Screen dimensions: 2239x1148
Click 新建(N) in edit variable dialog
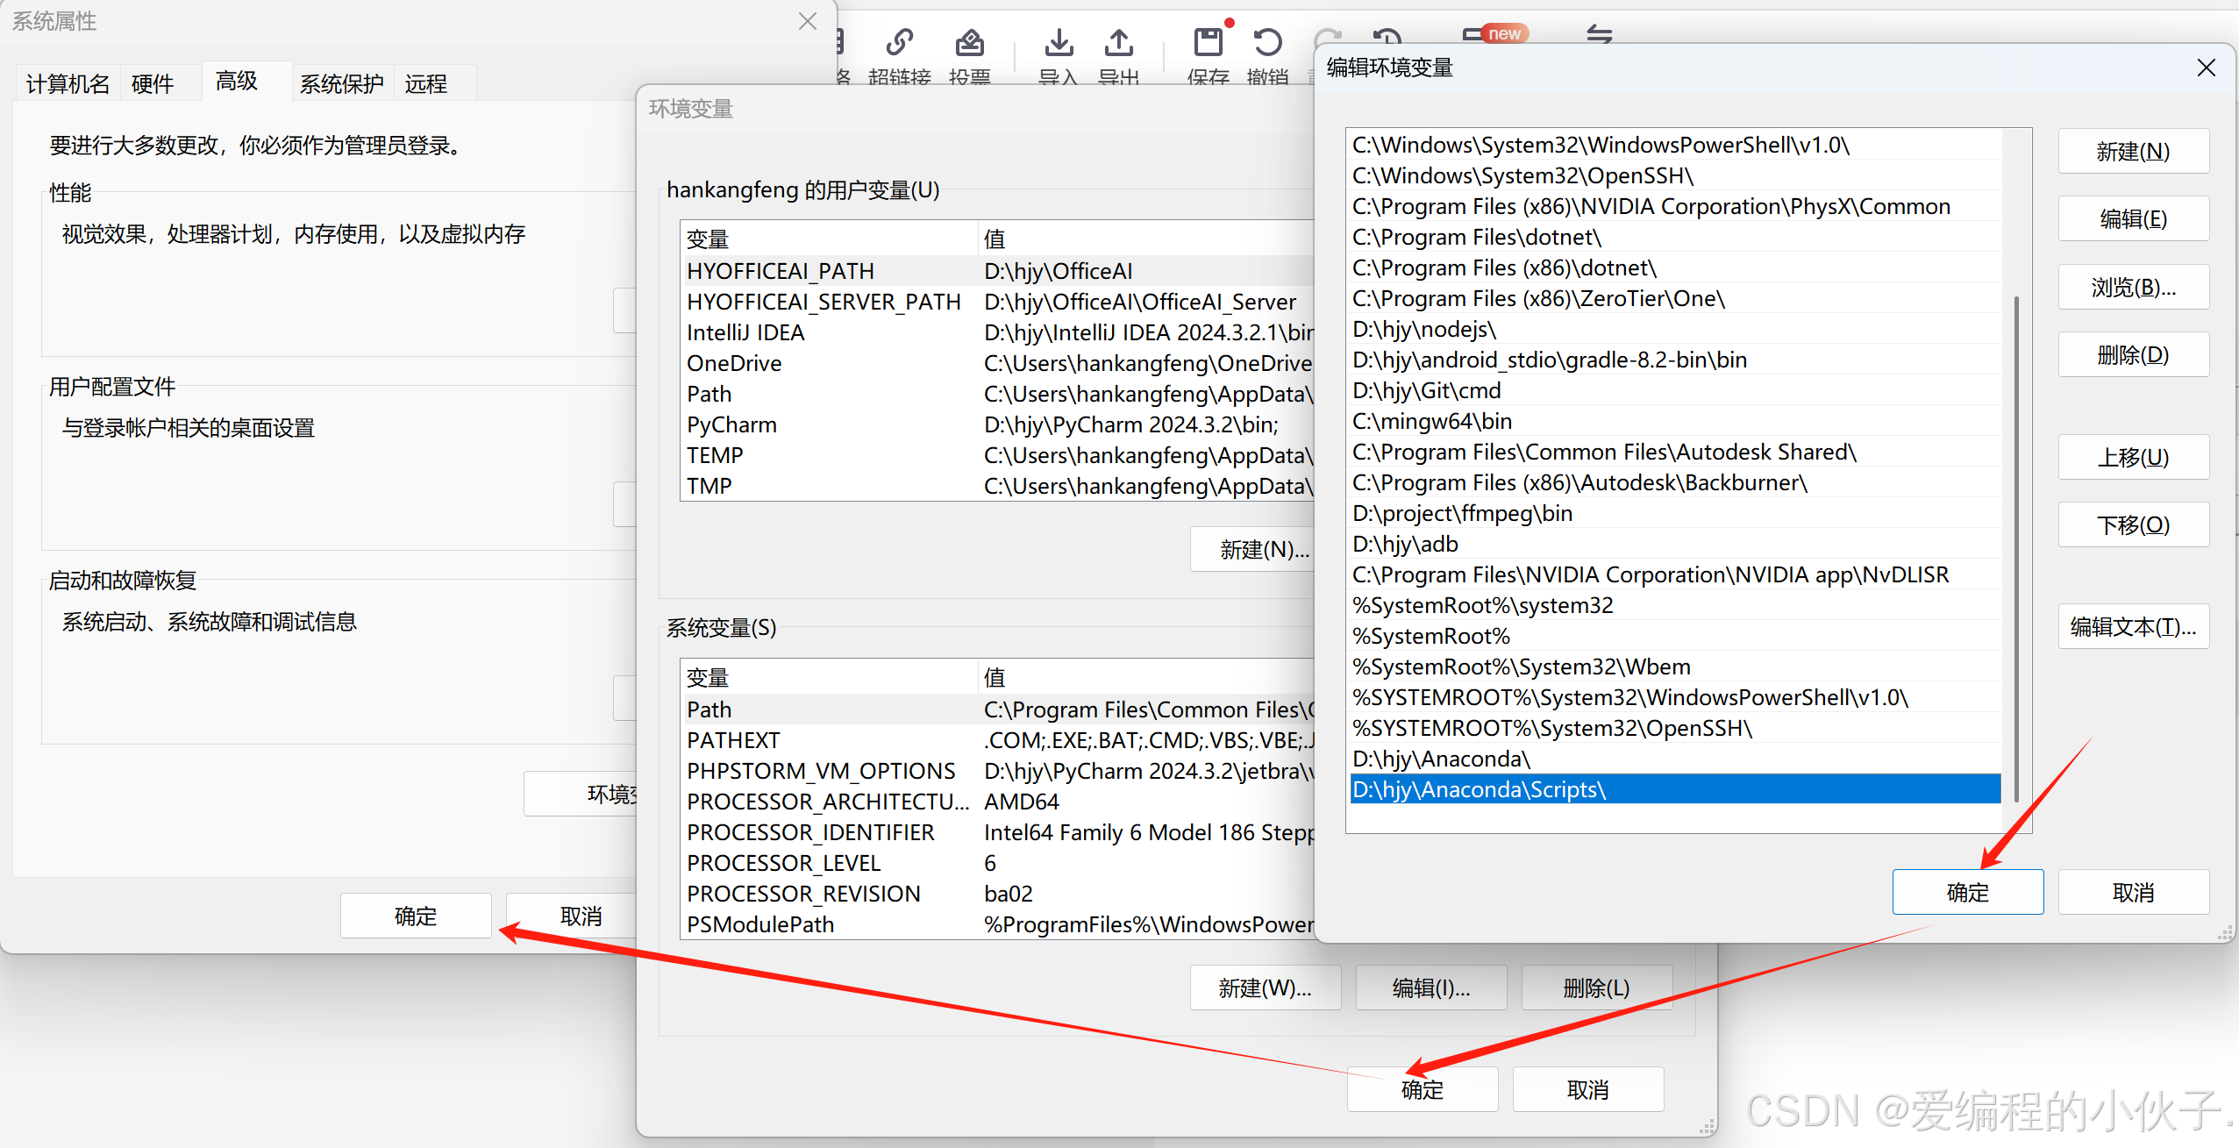coord(2132,152)
